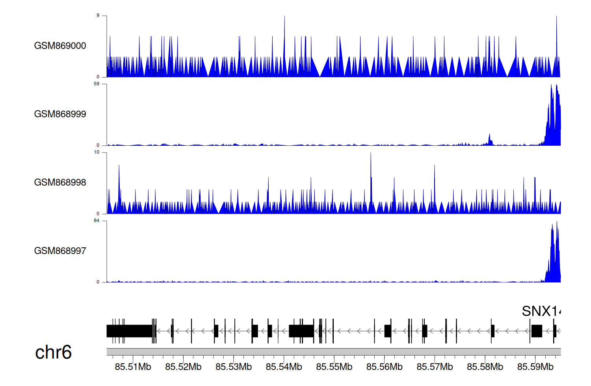Screen dimensions: 591x386
Task: Click y-axis maximum value 84
Action: (x=97, y=221)
